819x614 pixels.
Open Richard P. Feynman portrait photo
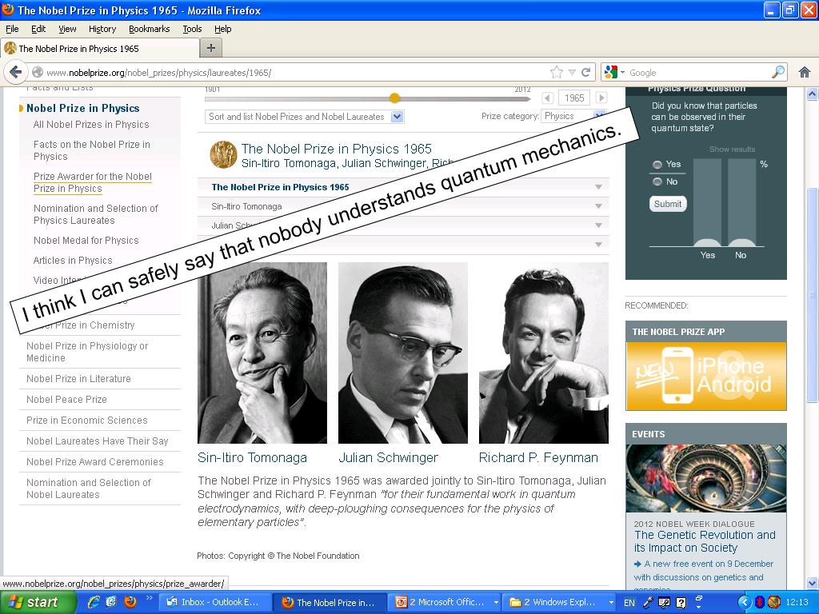pyautogui.click(x=544, y=353)
